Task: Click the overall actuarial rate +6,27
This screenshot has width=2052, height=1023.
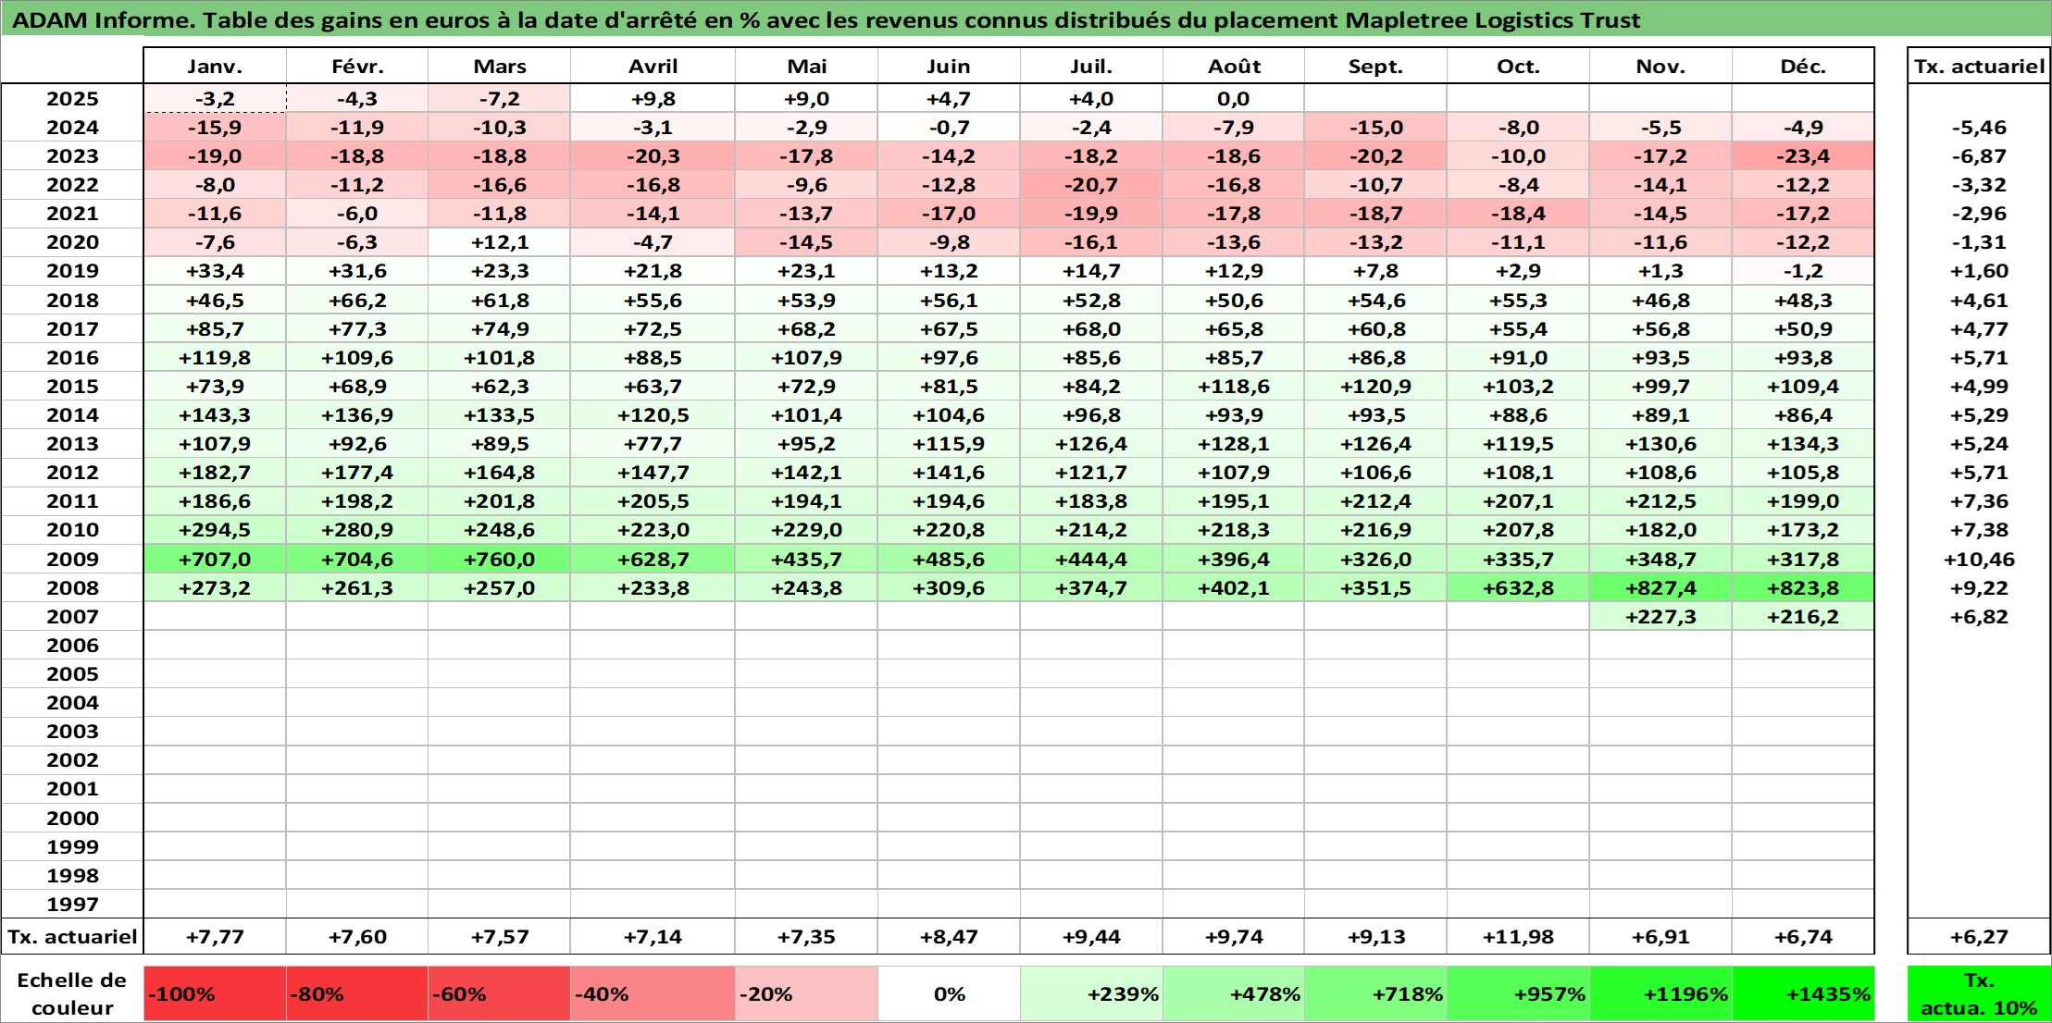Action: (x=1979, y=936)
